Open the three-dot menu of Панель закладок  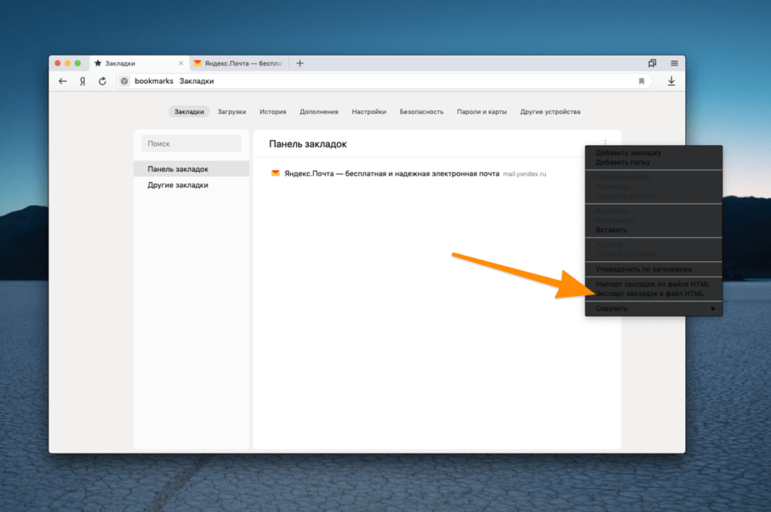click(x=605, y=143)
